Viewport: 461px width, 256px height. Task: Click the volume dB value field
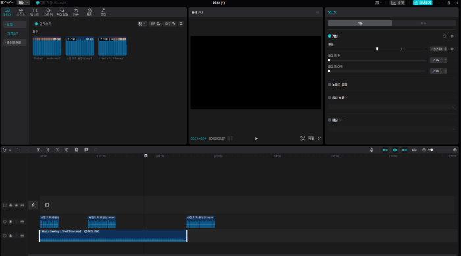[436, 49]
